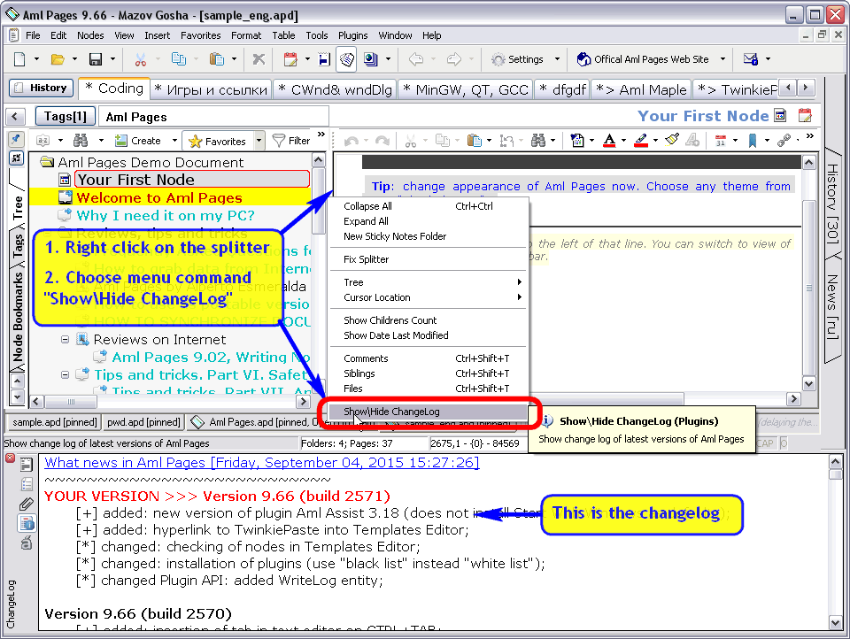Click the editor find binoculars icon
Image resolution: width=850 pixels, height=639 pixels.
(538, 141)
